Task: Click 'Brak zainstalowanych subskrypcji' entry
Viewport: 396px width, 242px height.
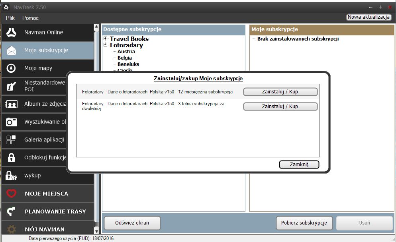Action: coord(298,39)
